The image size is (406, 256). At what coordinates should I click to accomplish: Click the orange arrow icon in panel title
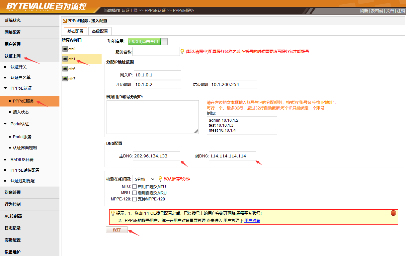point(64,21)
